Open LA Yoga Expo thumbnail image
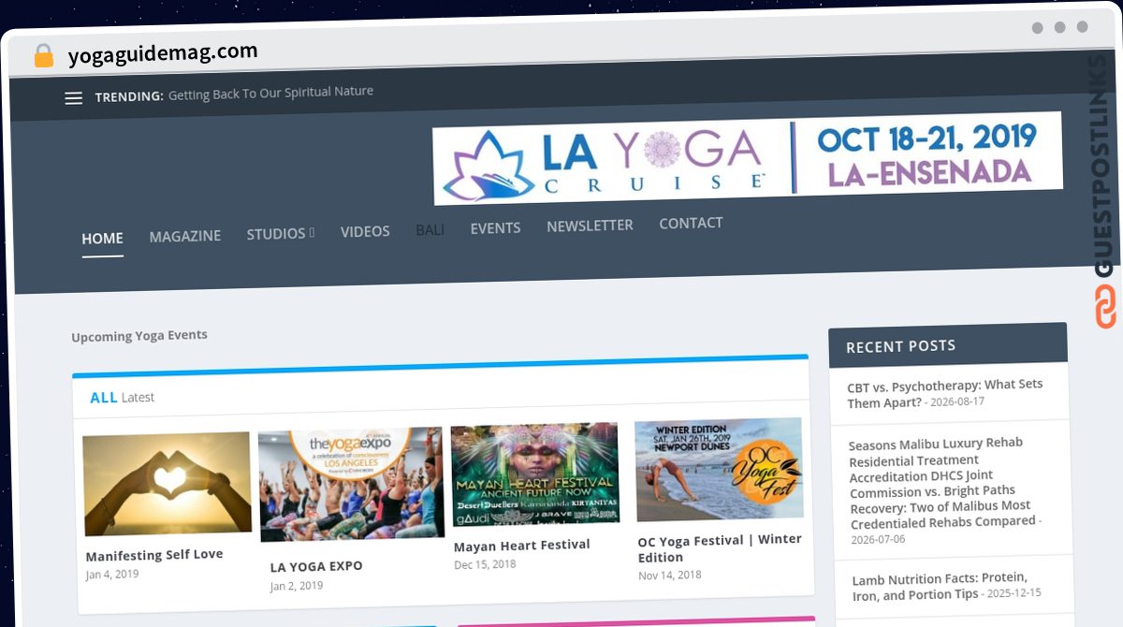 351,484
